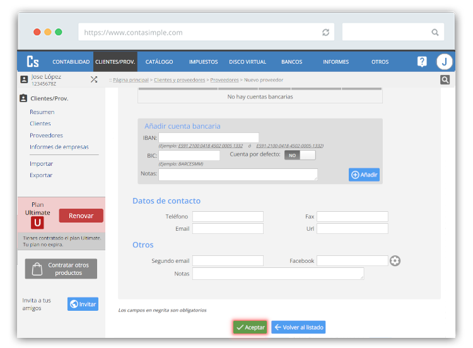This screenshot has width=473, height=348.
Task: Focus the bank account Notas field
Action: 238,175
